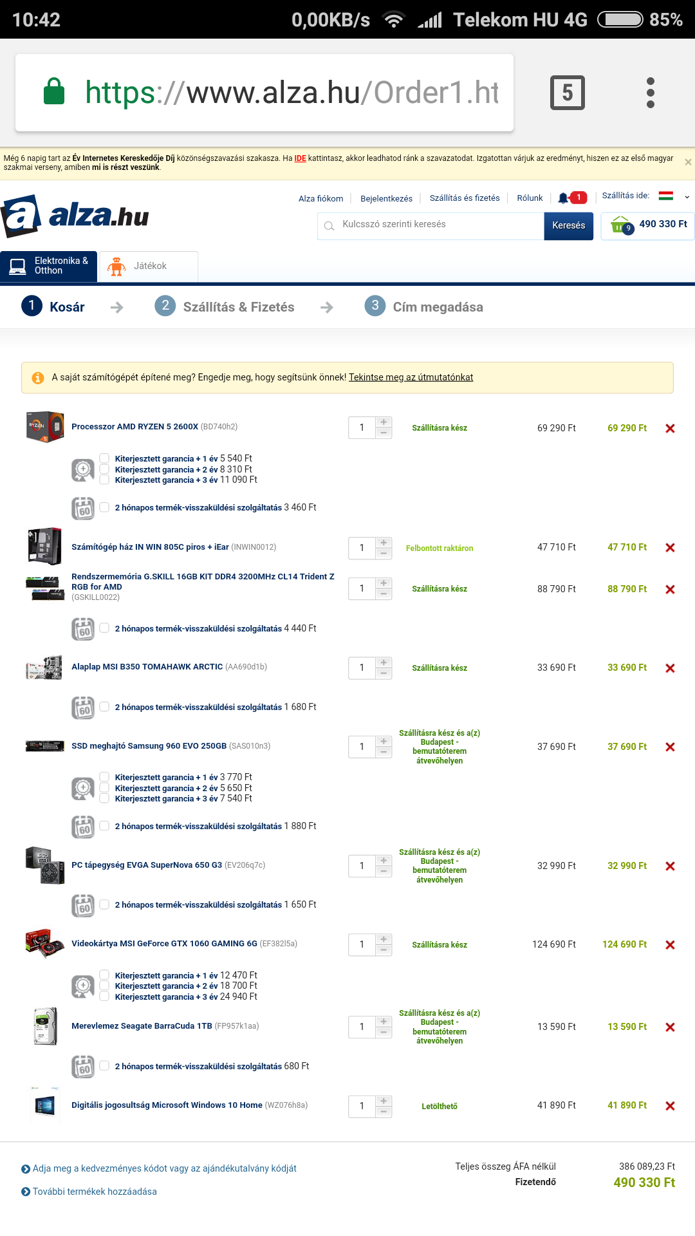Delete G.SKILL 16GB memory row with red X
695x1236 pixels.
[x=670, y=590]
